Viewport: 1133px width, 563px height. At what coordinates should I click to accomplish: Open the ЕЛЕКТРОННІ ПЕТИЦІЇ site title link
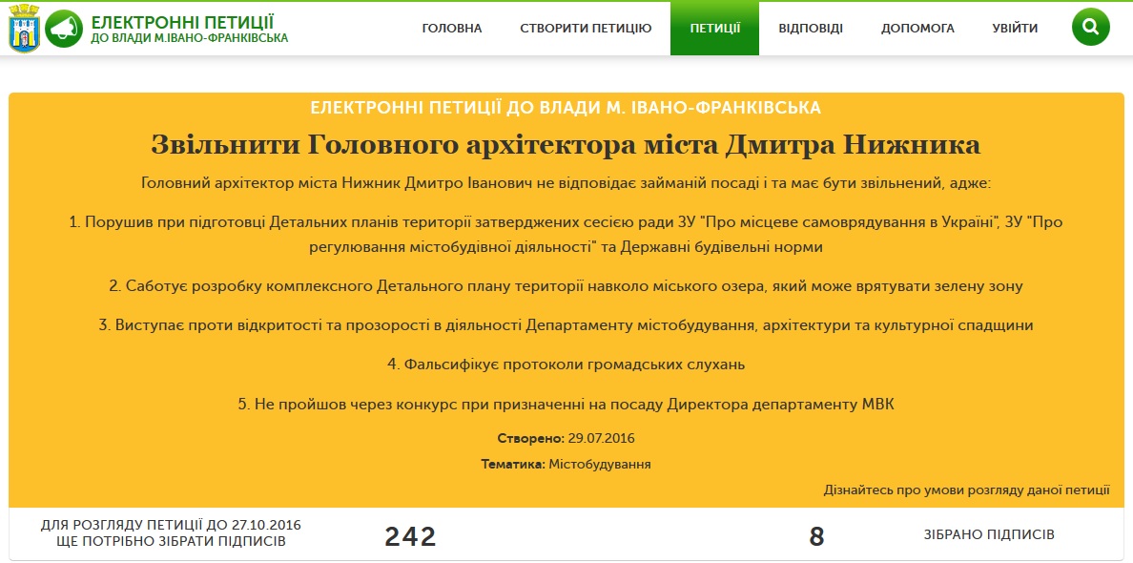coord(182,21)
